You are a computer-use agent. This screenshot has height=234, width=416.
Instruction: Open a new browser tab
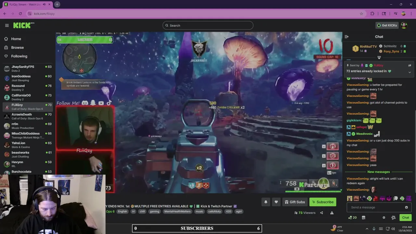click(57, 4)
